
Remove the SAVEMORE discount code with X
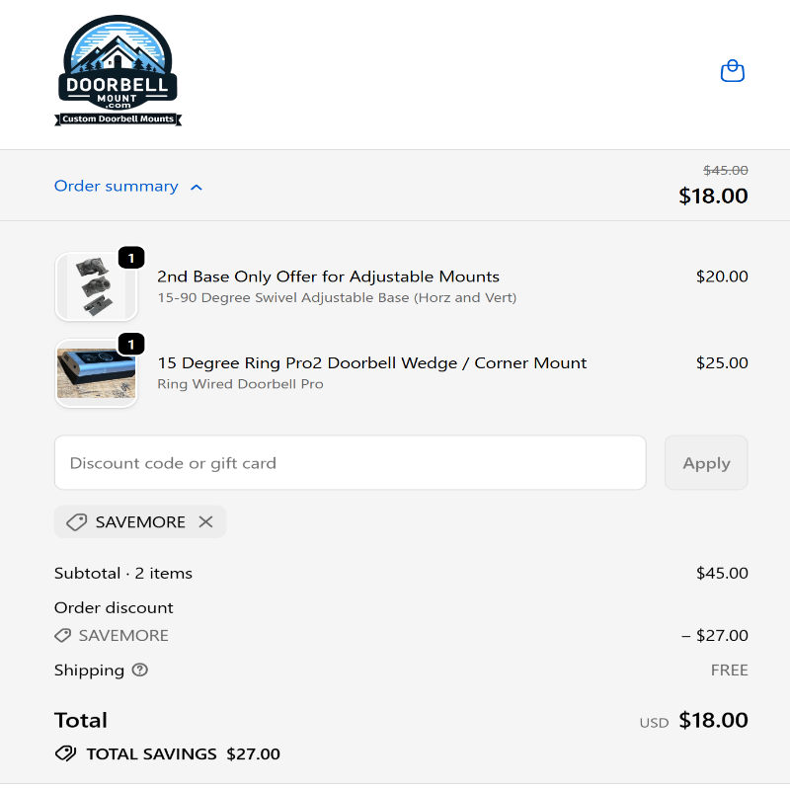click(205, 521)
